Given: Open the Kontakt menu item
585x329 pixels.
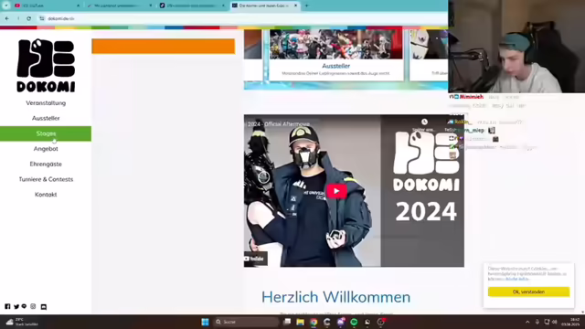Looking at the screenshot, I should click(x=46, y=195).
